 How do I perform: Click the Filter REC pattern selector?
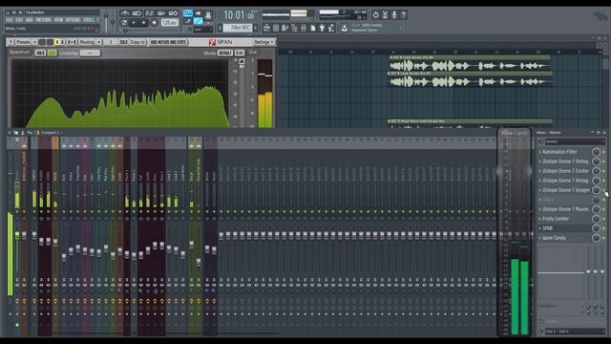pyautogui.click(x=238, y=28)
